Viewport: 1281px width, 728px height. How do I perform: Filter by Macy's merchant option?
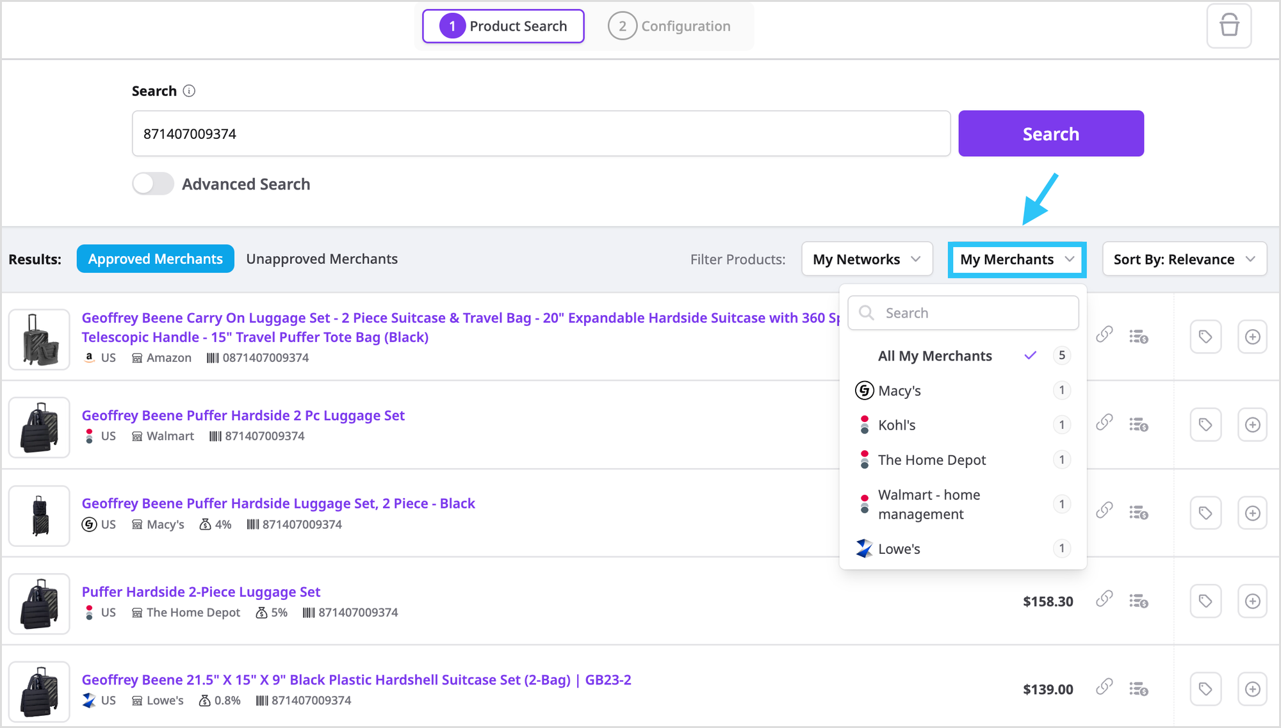(x=899, y=391)
